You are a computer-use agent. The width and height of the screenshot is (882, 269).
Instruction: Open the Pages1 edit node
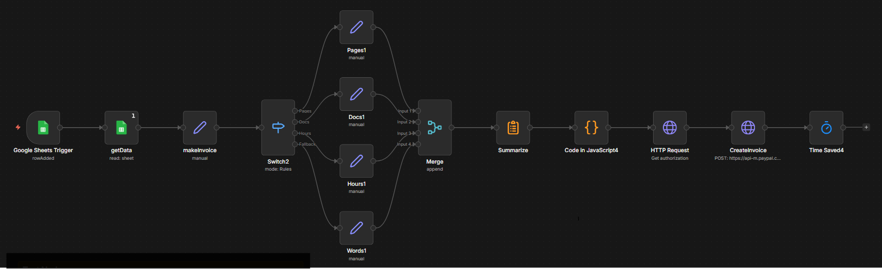point(357,27)
